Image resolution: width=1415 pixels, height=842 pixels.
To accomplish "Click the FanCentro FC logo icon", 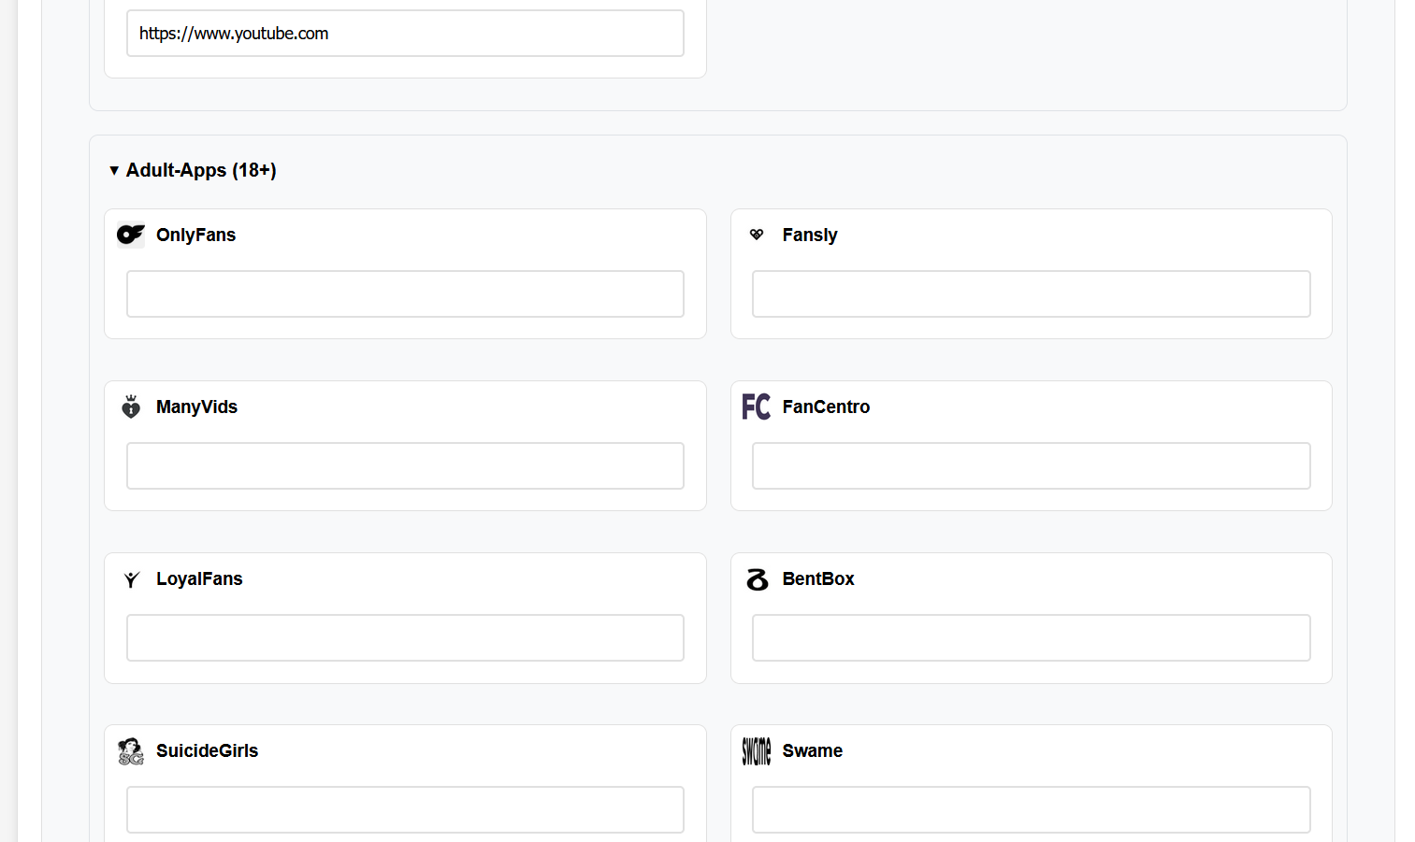I will point(756,407).
